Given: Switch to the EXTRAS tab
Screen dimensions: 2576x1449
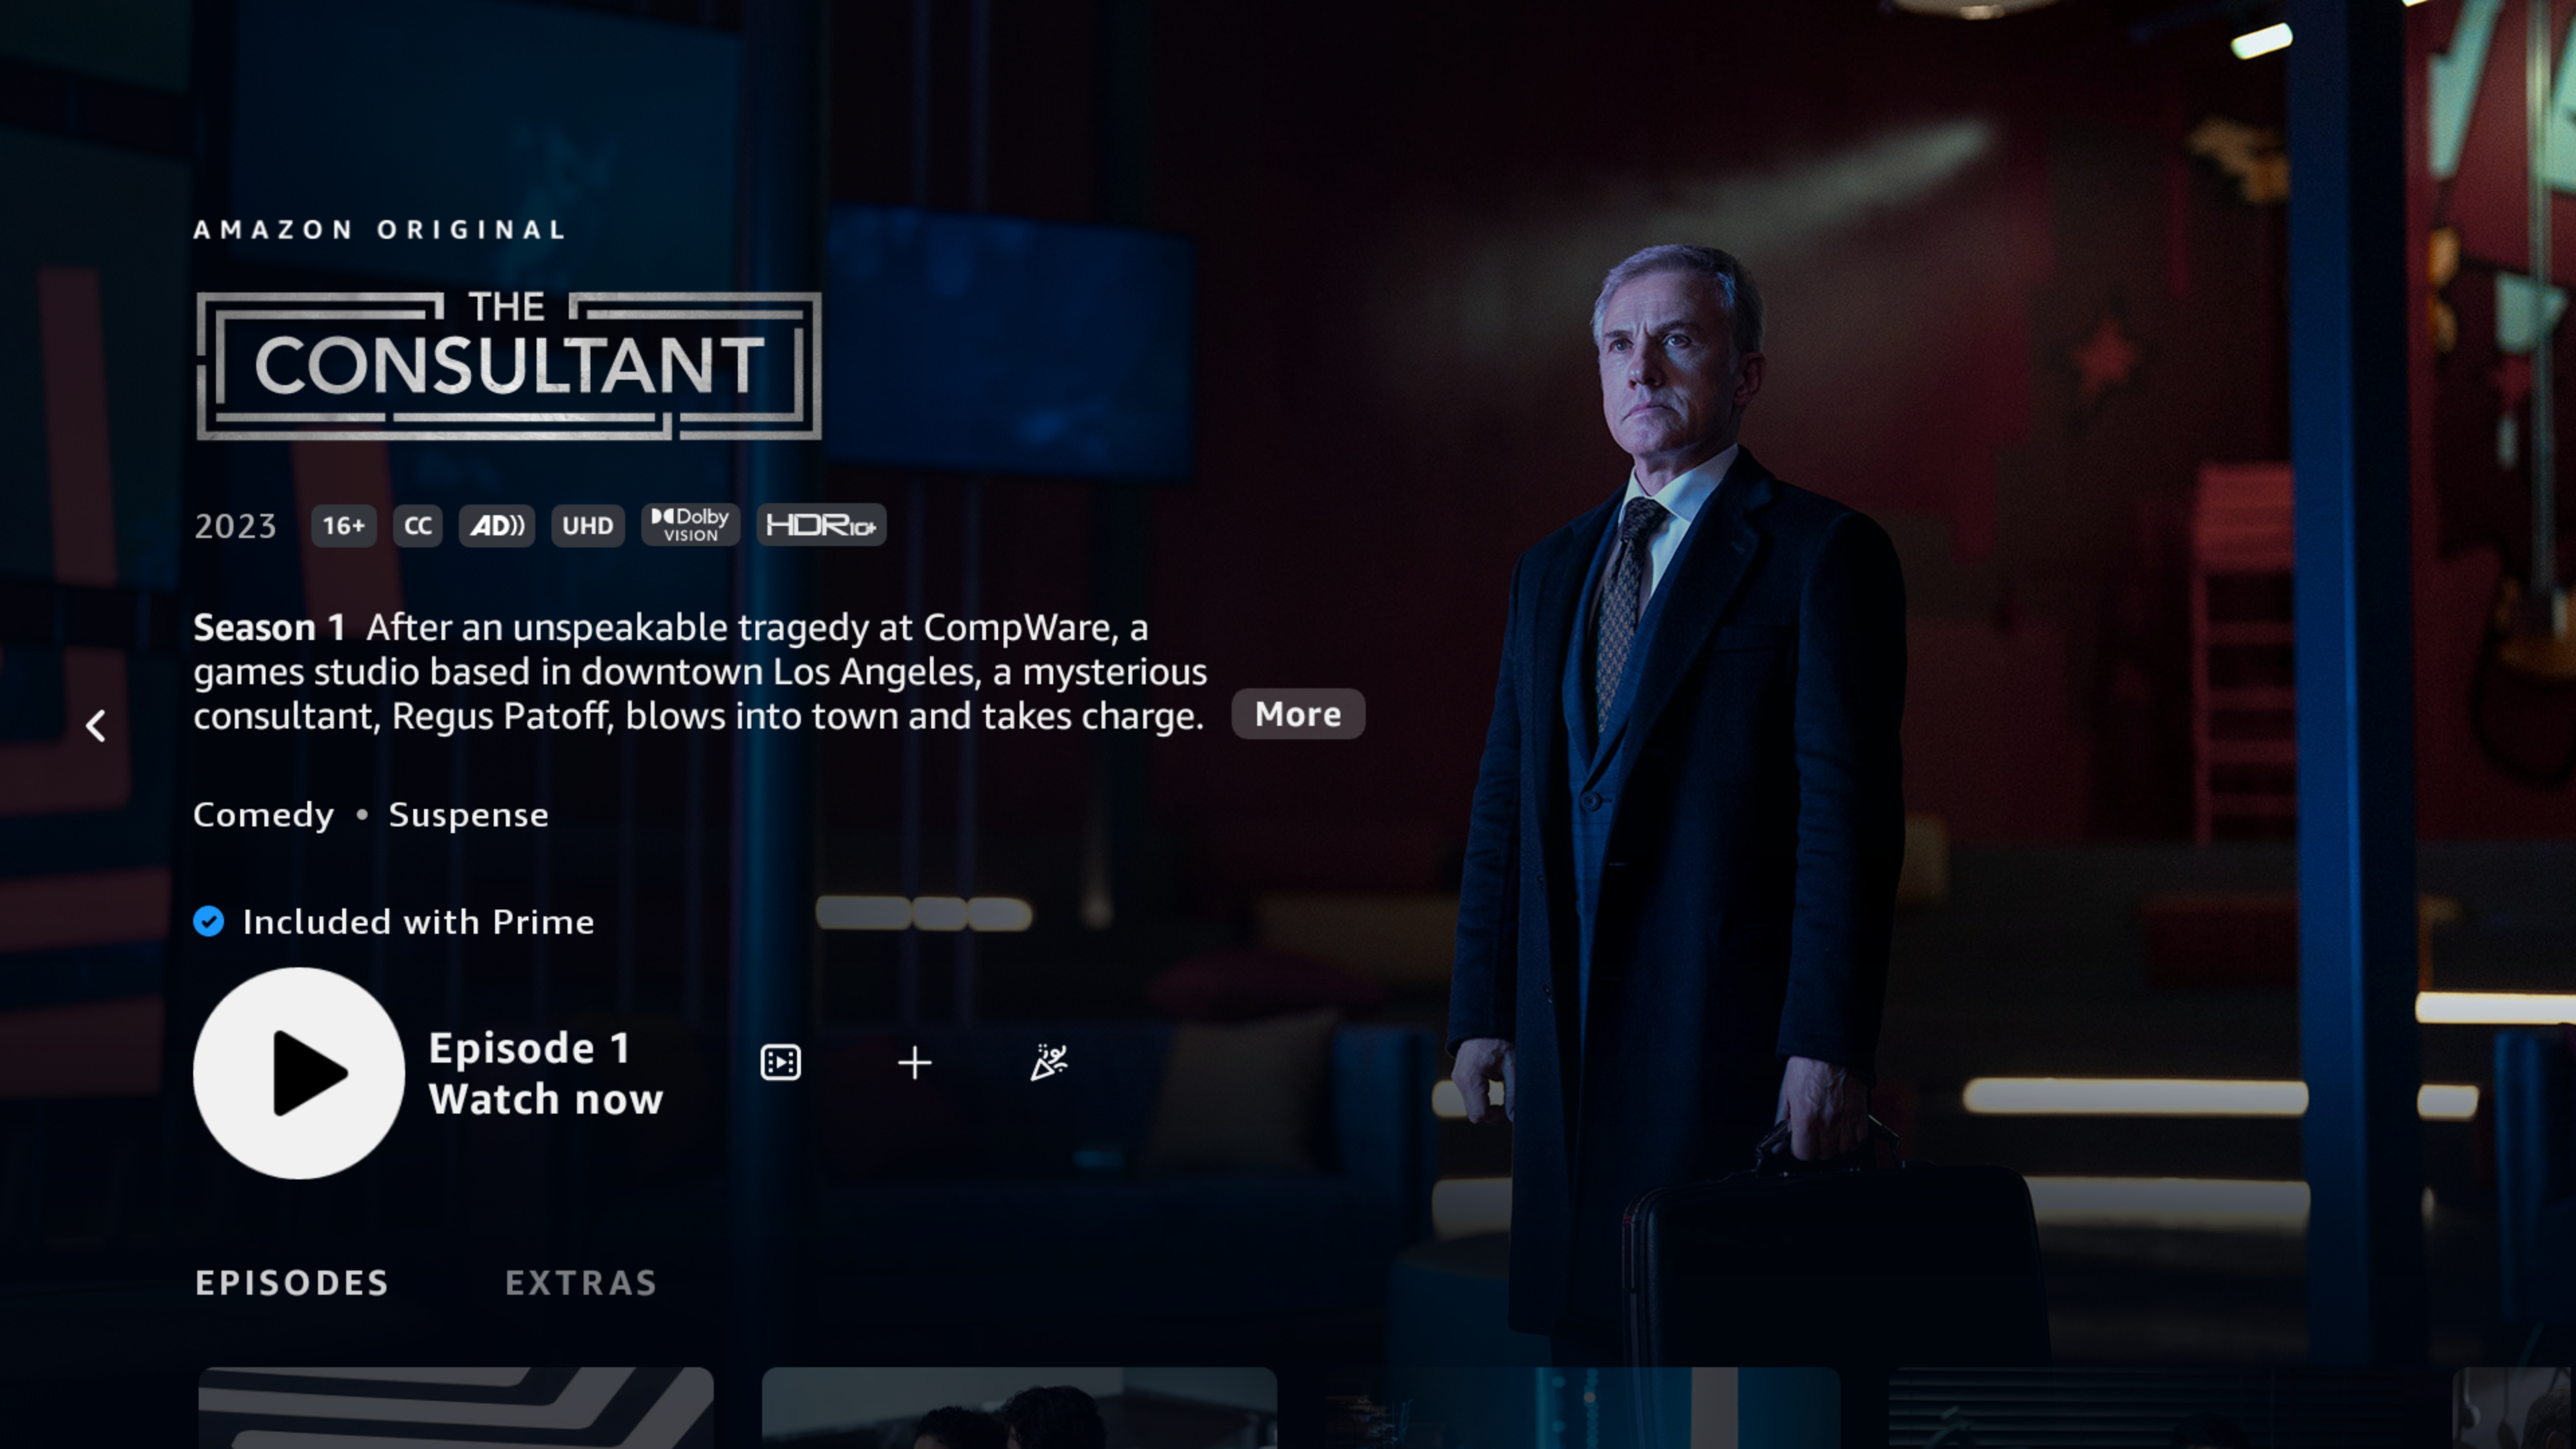Looking at the screenshot, I should coord(581,1283).
